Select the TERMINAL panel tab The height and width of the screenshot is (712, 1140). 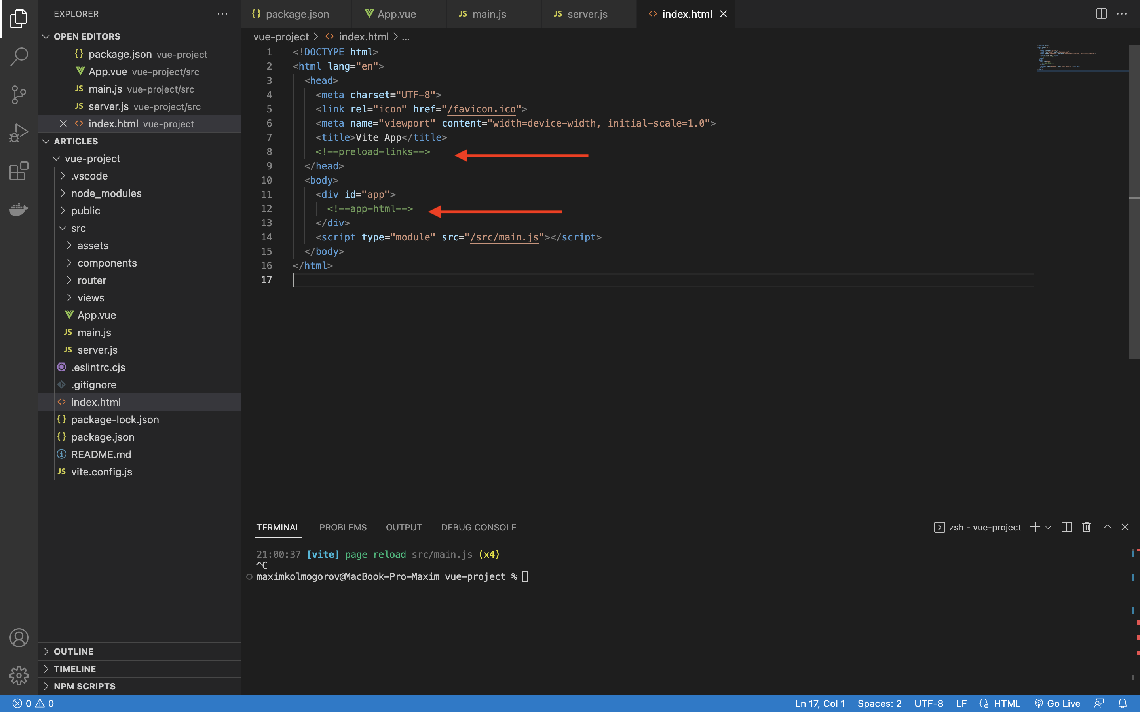278,527
